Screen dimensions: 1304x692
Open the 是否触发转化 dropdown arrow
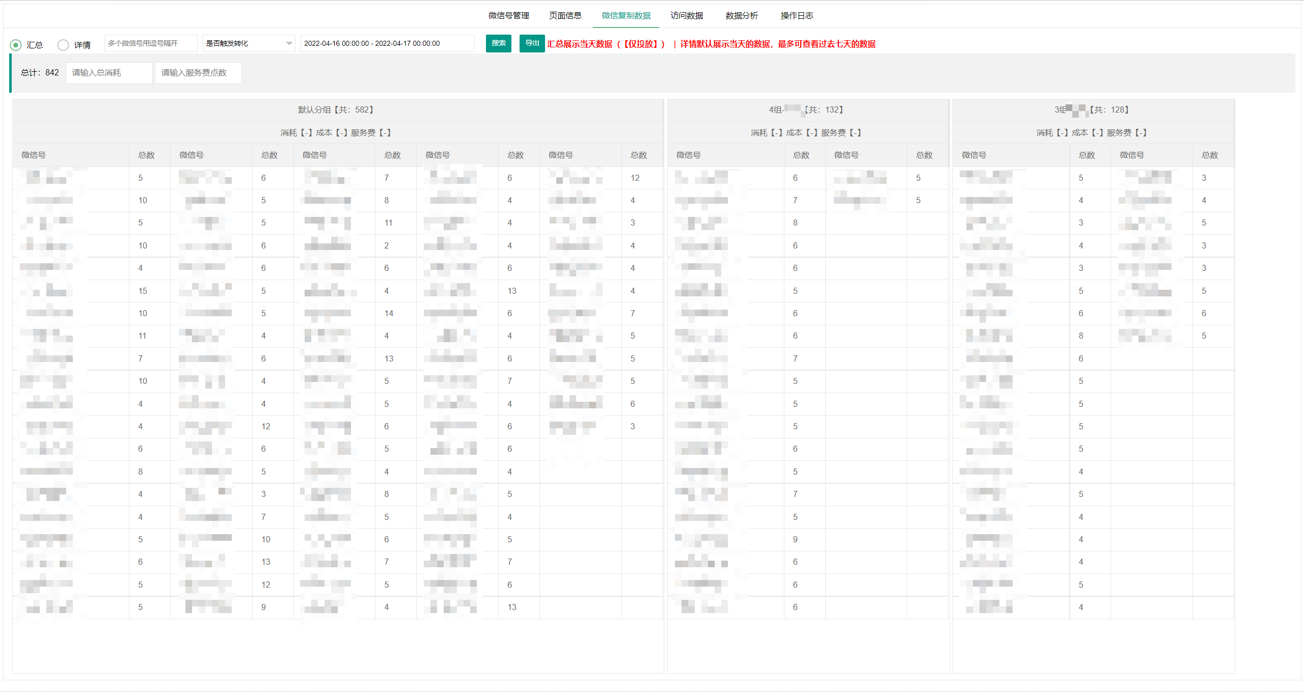coord(289,43)
